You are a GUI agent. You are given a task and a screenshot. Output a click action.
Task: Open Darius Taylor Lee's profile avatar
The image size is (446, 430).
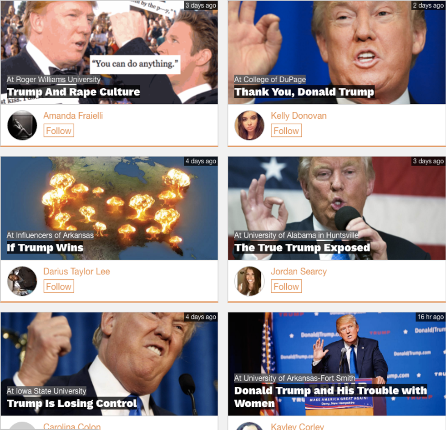(22, 281)
